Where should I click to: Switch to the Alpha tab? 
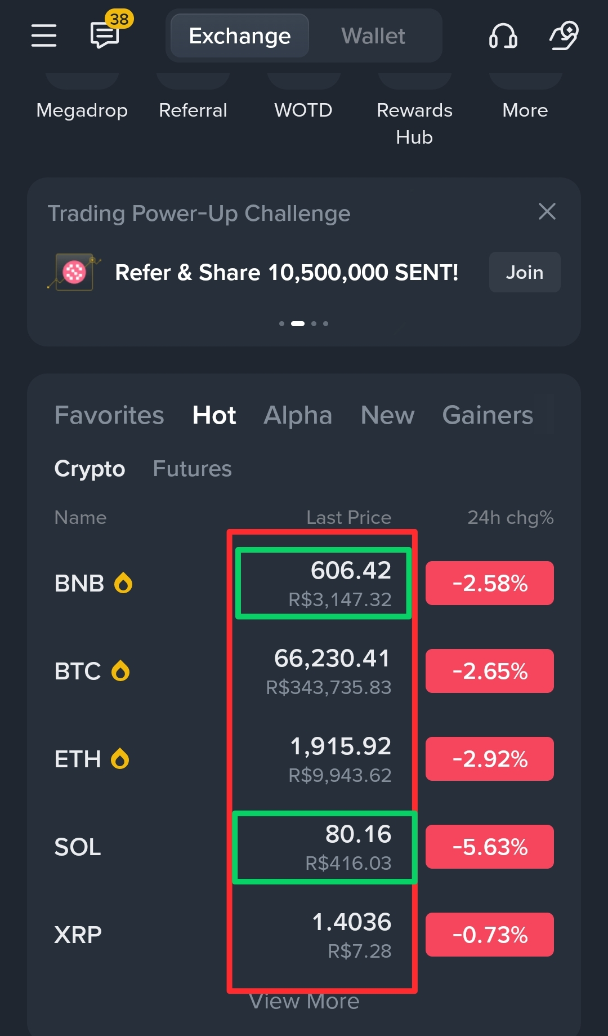(x=298, y=415)
